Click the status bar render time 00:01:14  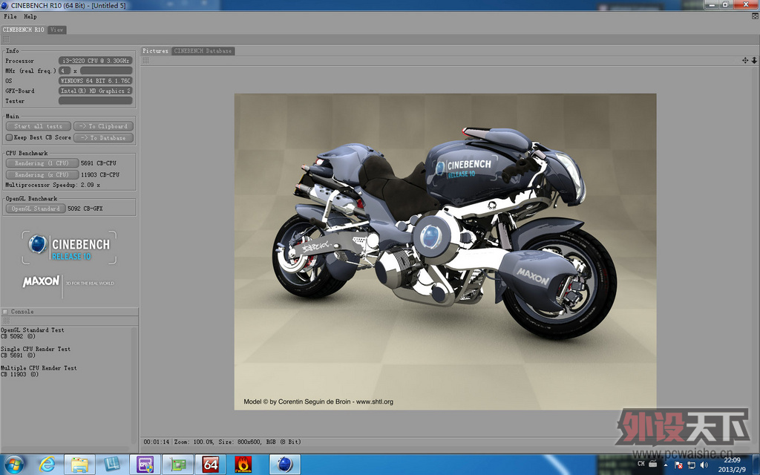(157, 442)
